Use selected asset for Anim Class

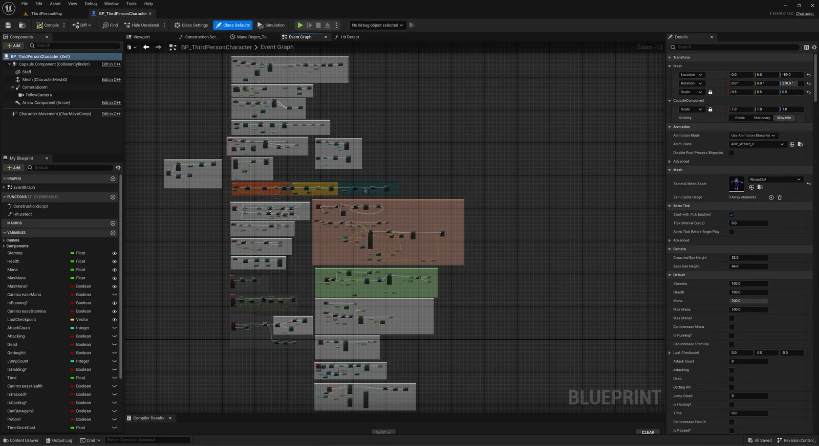[792, 144]
